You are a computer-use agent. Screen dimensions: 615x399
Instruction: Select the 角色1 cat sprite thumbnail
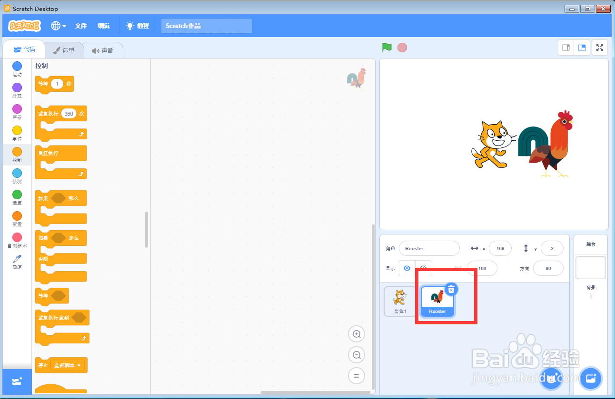[x=400, y=301]
